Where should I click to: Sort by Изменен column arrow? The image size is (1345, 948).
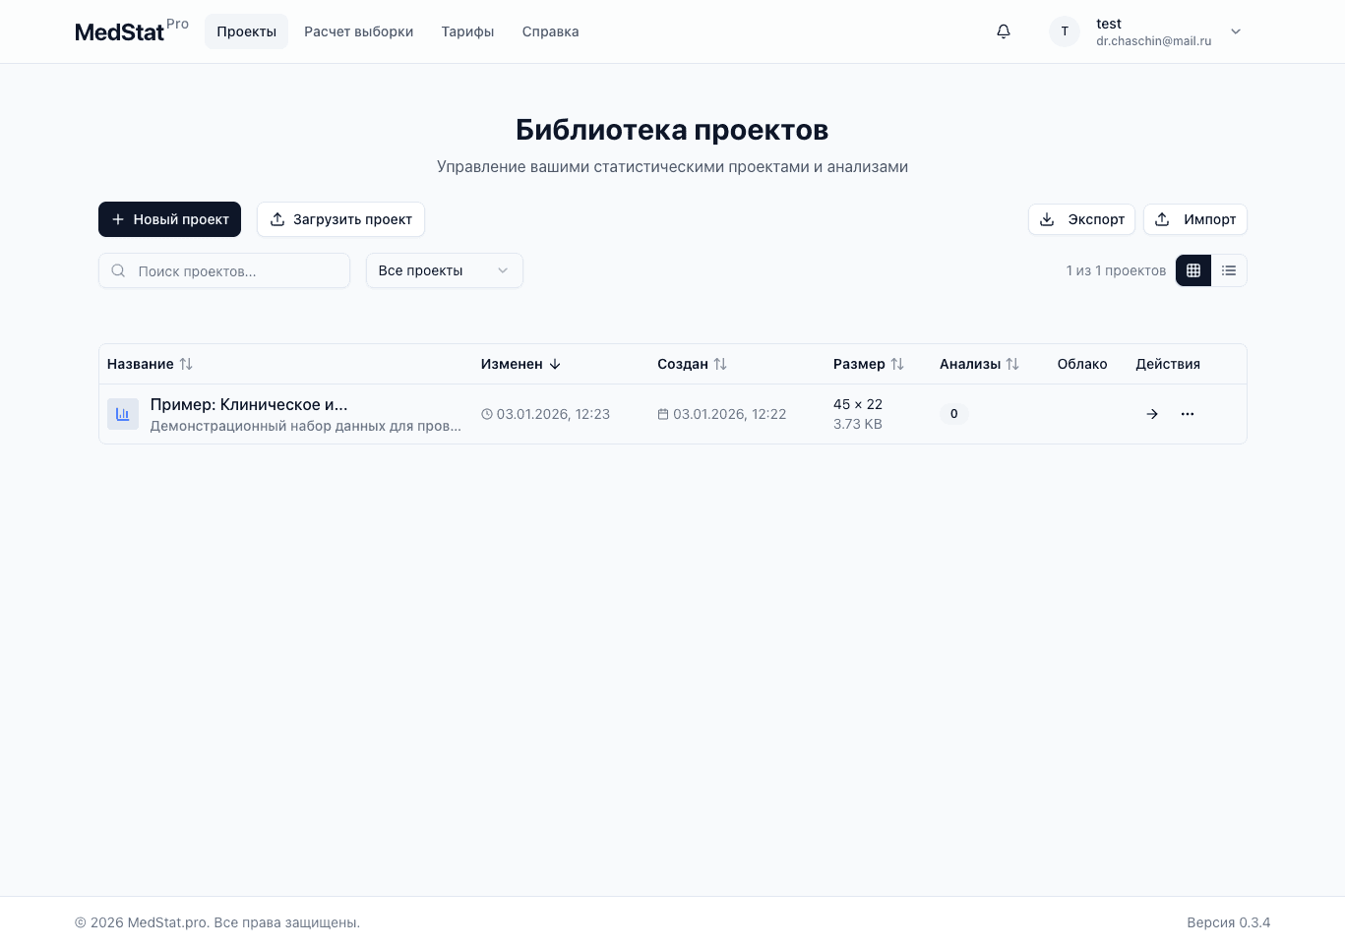555,364
